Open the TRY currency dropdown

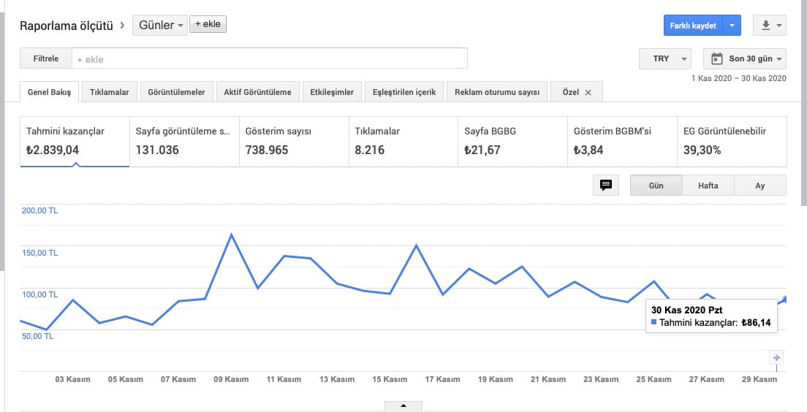(665, 58)
